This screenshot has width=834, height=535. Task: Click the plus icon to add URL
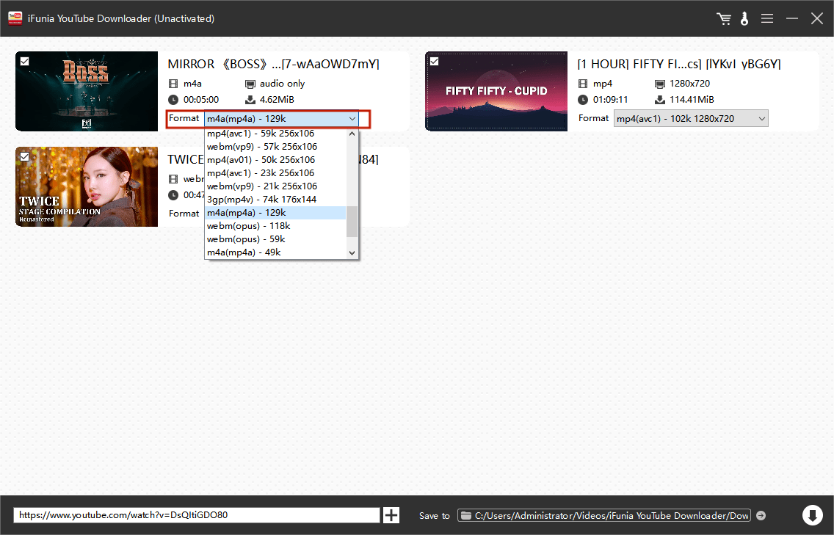coord(391,515)
